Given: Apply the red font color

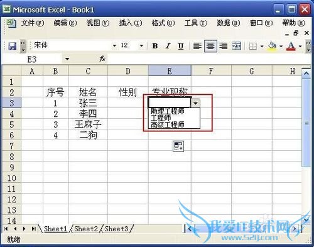Looking at the screenshot, I should point(291,46).
